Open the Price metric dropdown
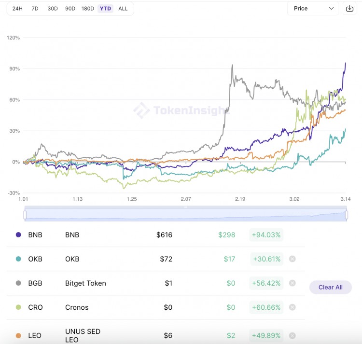Viewport: 362px width, 344px height. click(313, 9)
